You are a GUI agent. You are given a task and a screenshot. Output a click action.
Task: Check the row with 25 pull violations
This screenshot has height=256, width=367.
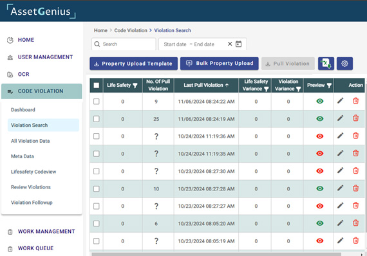[97, 119]
